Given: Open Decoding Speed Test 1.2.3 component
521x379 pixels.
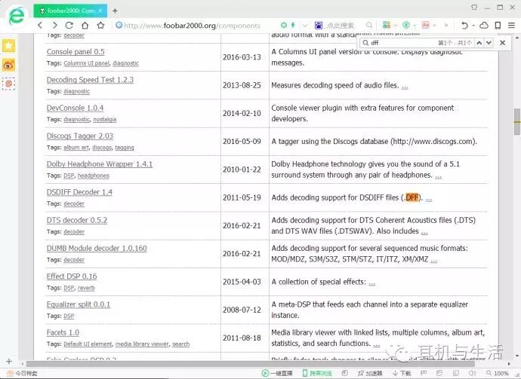Looking at the screenshot, I should point(90,80).
